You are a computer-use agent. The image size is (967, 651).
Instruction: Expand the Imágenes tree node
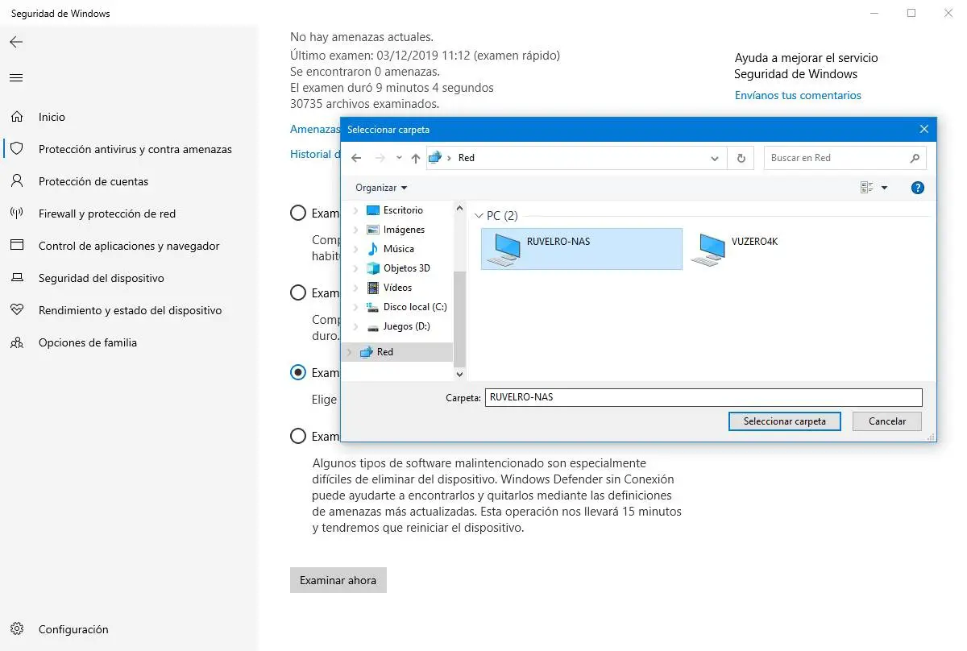(355, 230)
